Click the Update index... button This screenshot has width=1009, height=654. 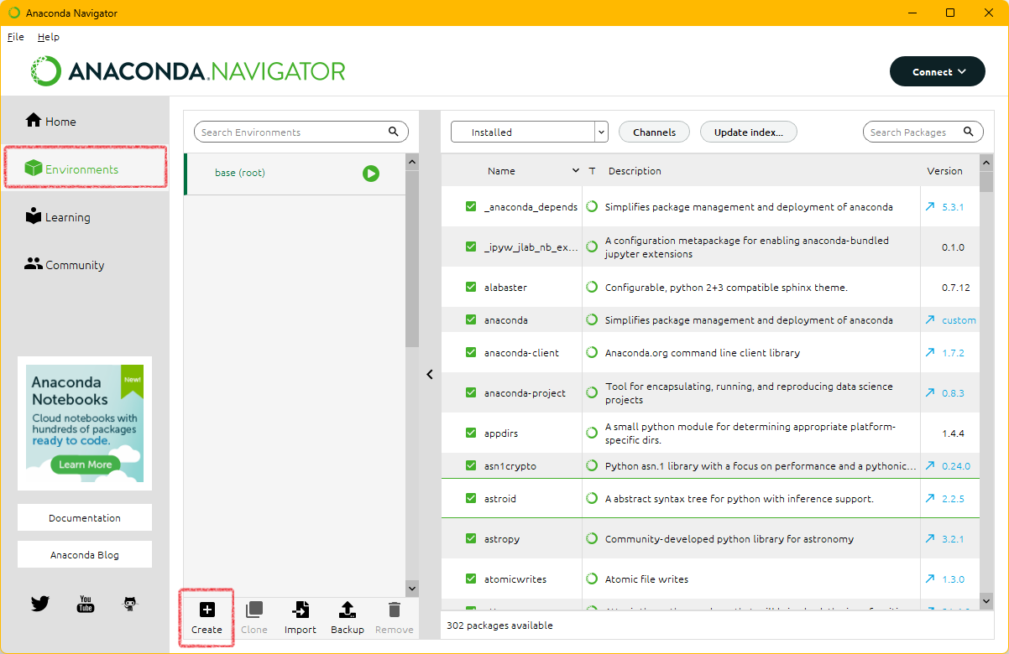748,132
